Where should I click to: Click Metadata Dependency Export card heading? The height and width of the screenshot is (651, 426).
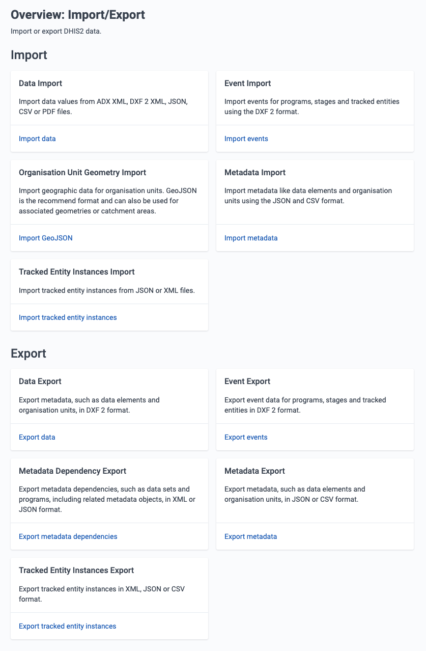point(72,471)
